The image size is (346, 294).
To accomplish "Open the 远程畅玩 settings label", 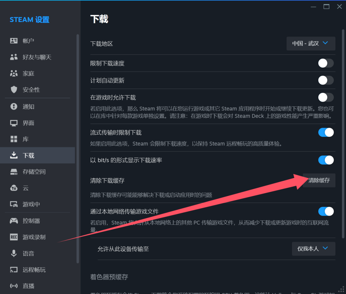I will click(34, 270).
